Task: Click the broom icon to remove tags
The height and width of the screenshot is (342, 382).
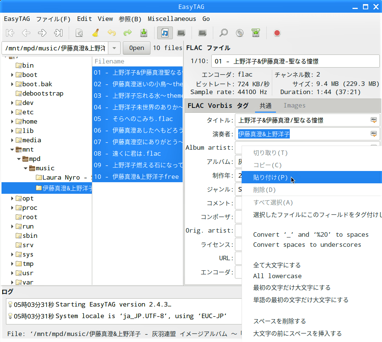Action: click(96, 33)
